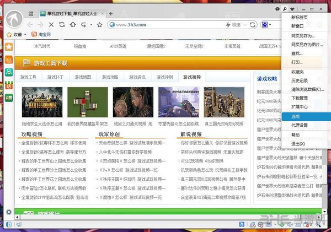Expand the 收藏 favorites dropdown arrow

pos(26,35)
